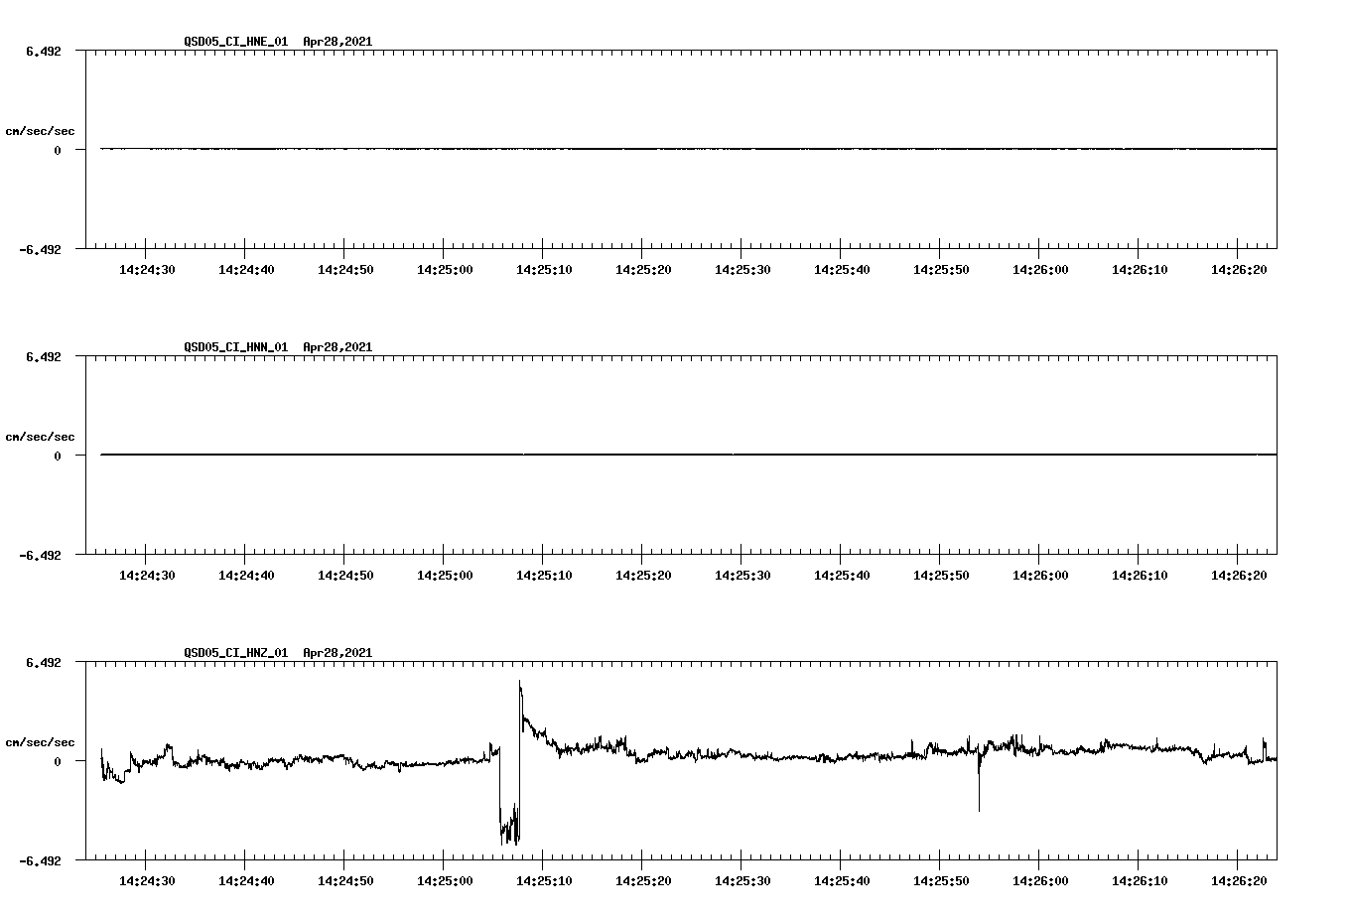Click the right border of the HNE plot frame
This screenshot has width=1348, height=917.
[x=1278, y=149]
